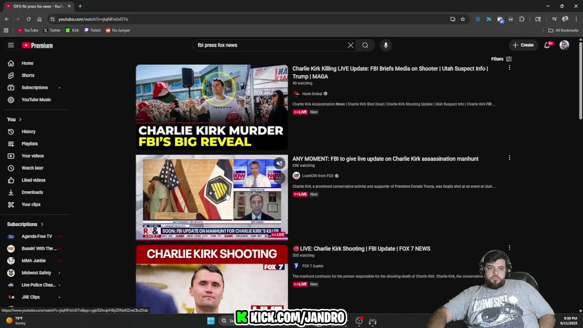The height and width of the screenshot is (328, 583).
Task: Open the Windows Start button
Action: point(211,321)
